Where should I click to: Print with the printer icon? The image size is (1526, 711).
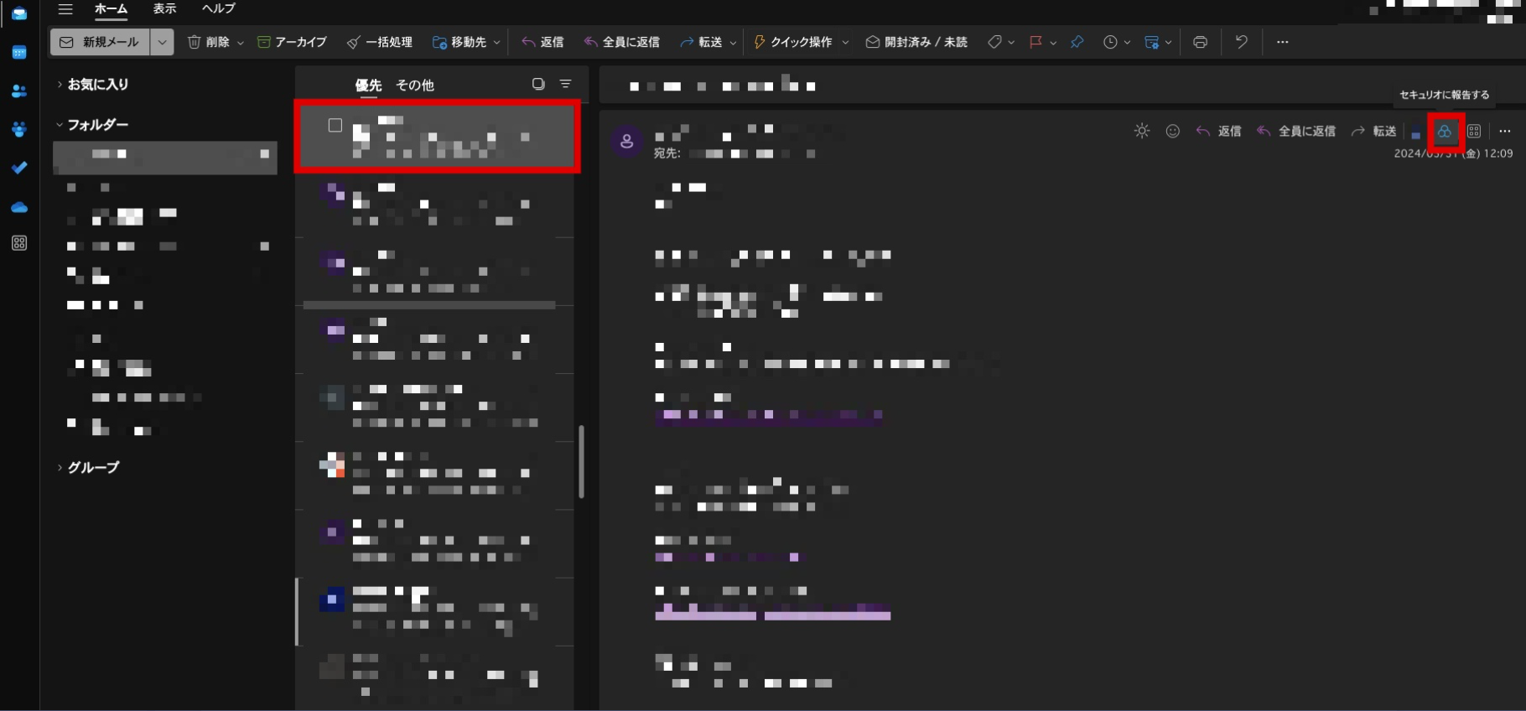click(x=1200, y=42)
